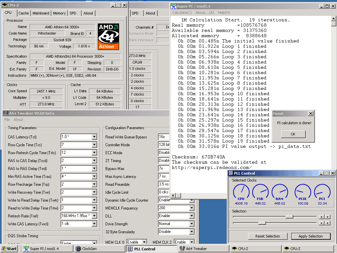The height and width of the screenshot is (253, 337).
Task: Click the Voltage value 1.616 v
Action: click(x=84, y=46)
